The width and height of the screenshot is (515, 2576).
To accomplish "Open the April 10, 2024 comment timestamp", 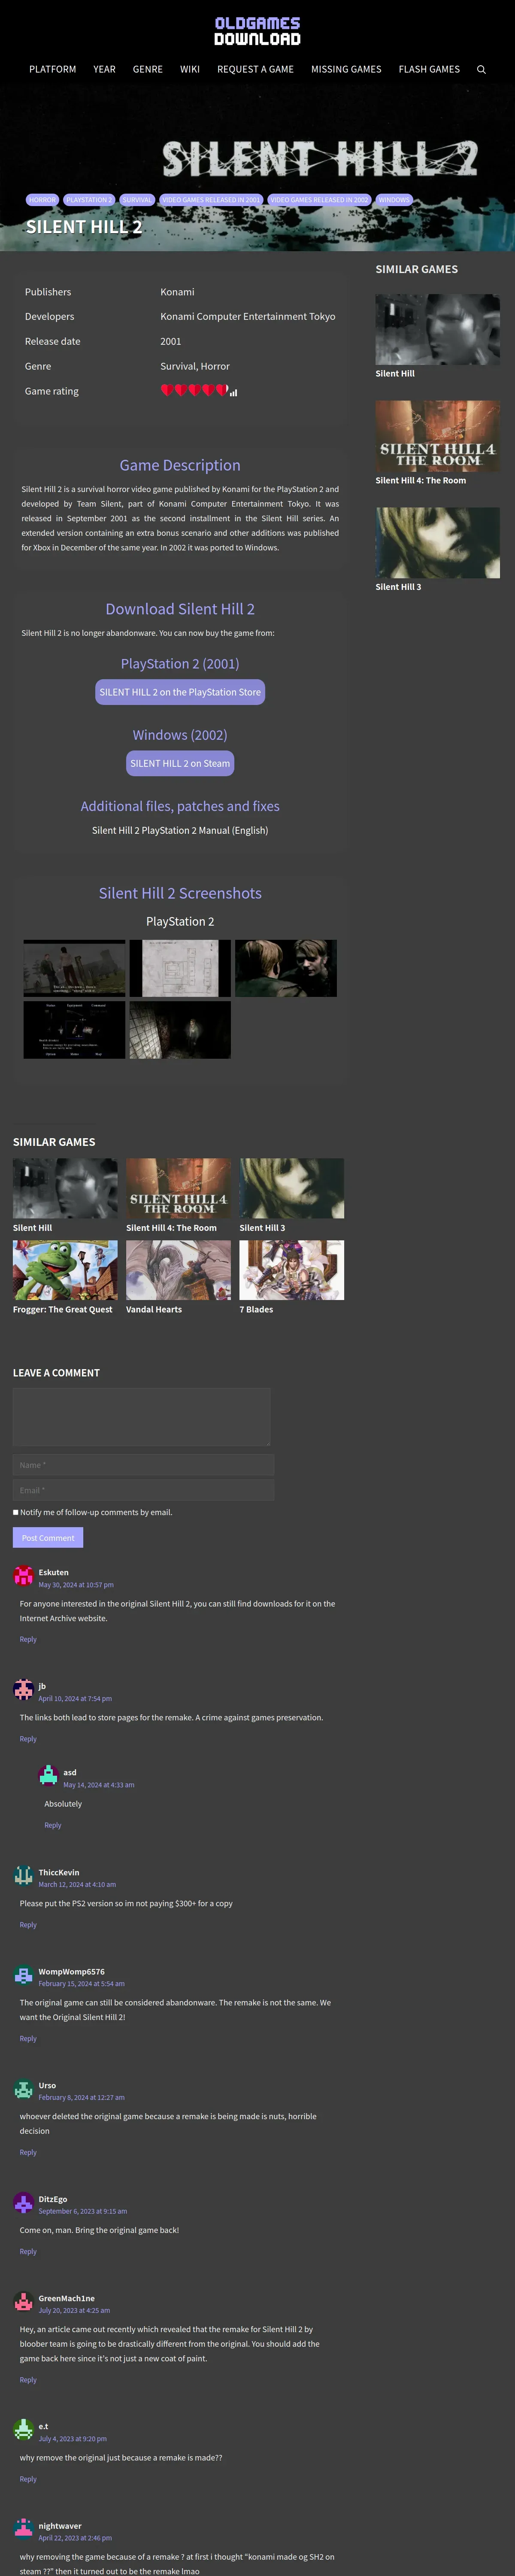I will [x=75, y=1699].
